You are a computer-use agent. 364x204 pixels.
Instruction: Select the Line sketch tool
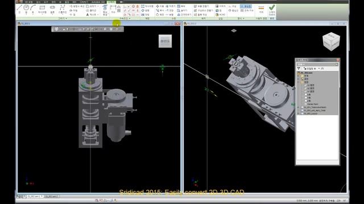pos(19,9)
